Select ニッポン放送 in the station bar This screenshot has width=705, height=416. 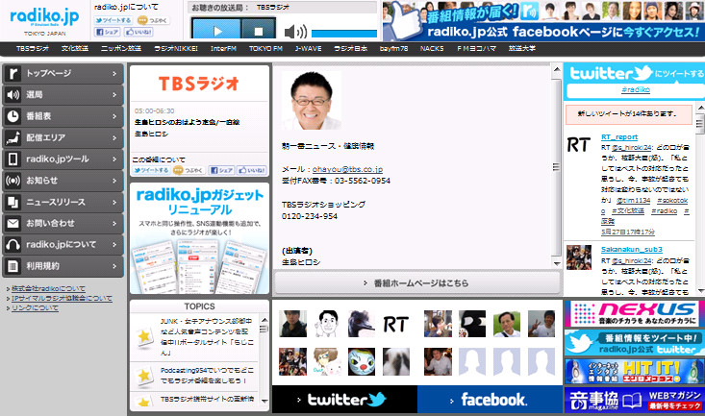click(121, 49)
